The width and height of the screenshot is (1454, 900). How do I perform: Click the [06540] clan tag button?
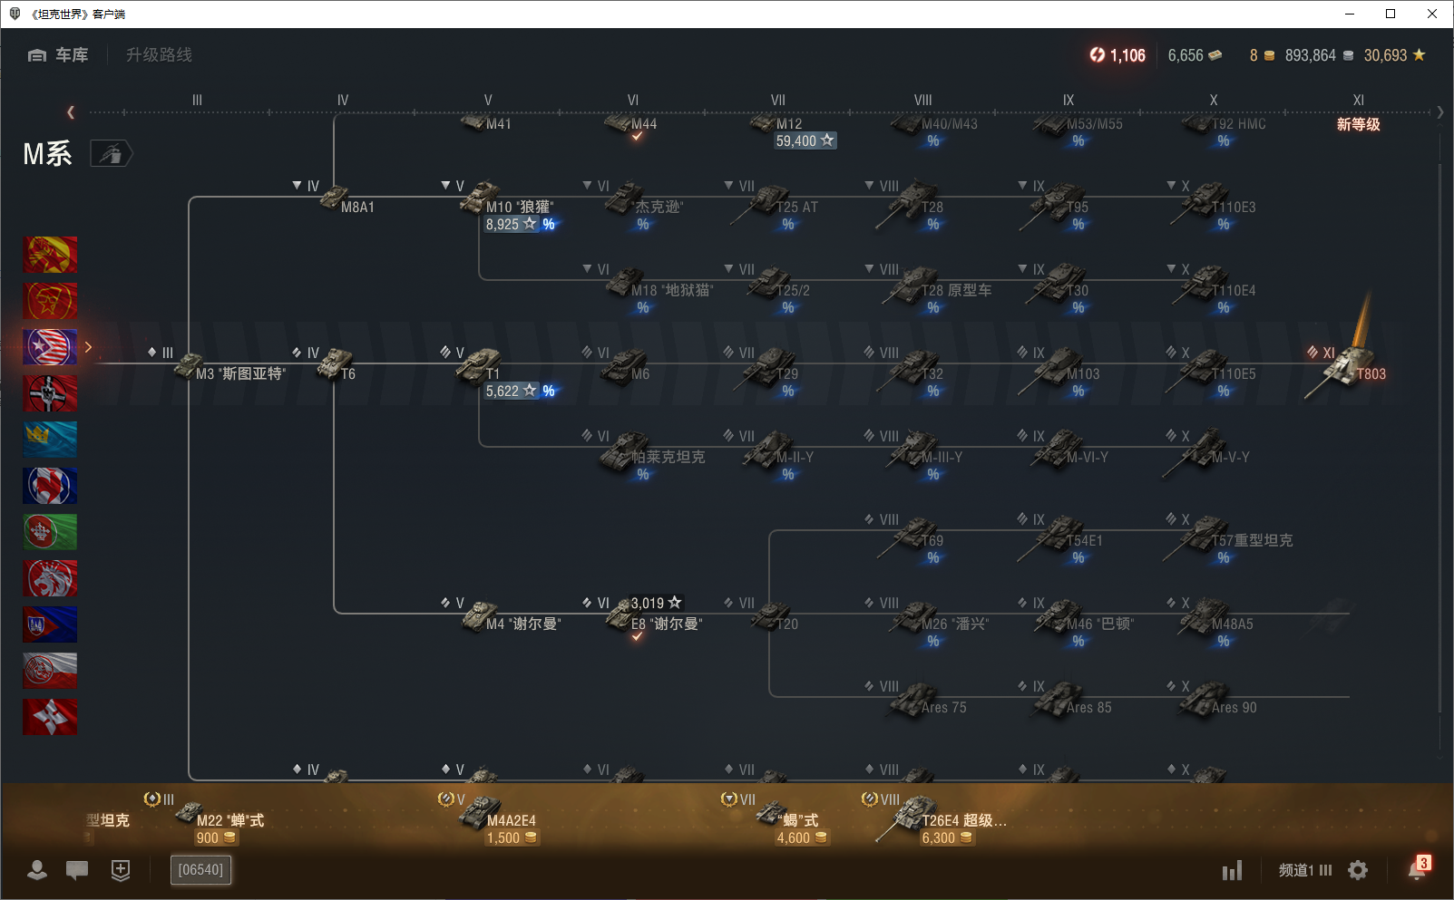pos(200,870)
